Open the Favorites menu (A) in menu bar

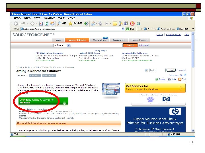pyautogui.click(x=49, y=18)
